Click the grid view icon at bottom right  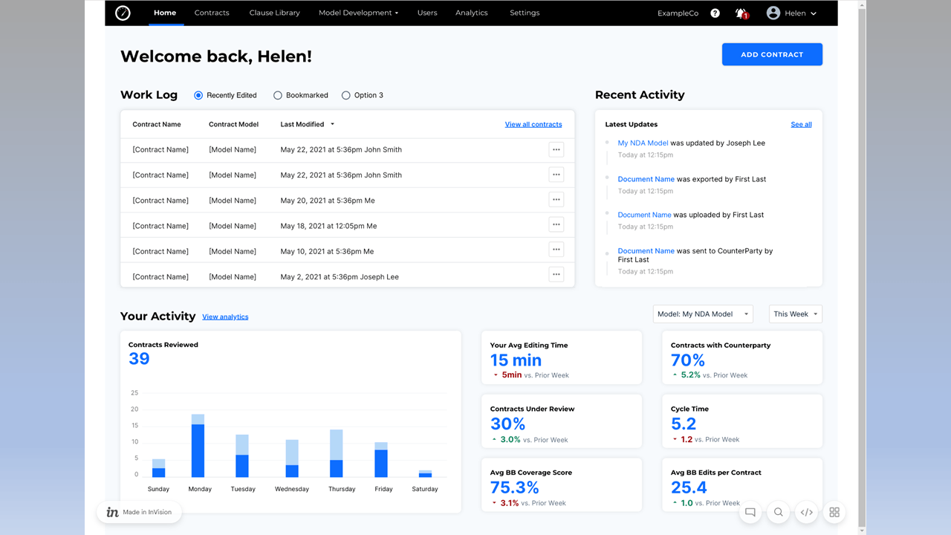[834, 512]
